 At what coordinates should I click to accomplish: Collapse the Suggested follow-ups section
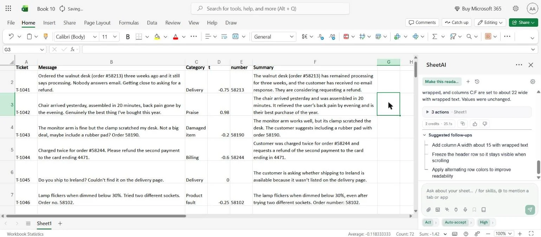click(x=425, y=135)
